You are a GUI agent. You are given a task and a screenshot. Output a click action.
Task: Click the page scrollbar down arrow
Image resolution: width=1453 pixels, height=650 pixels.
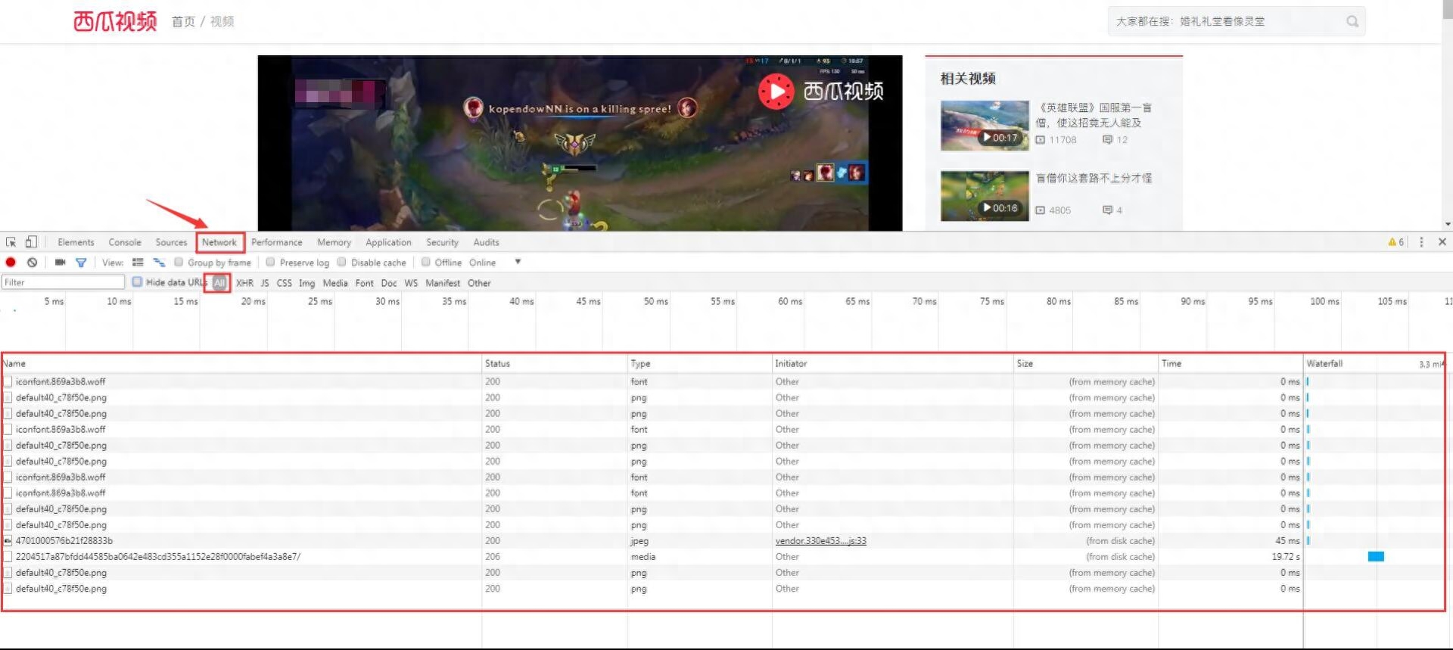(x=1448, y=224)
